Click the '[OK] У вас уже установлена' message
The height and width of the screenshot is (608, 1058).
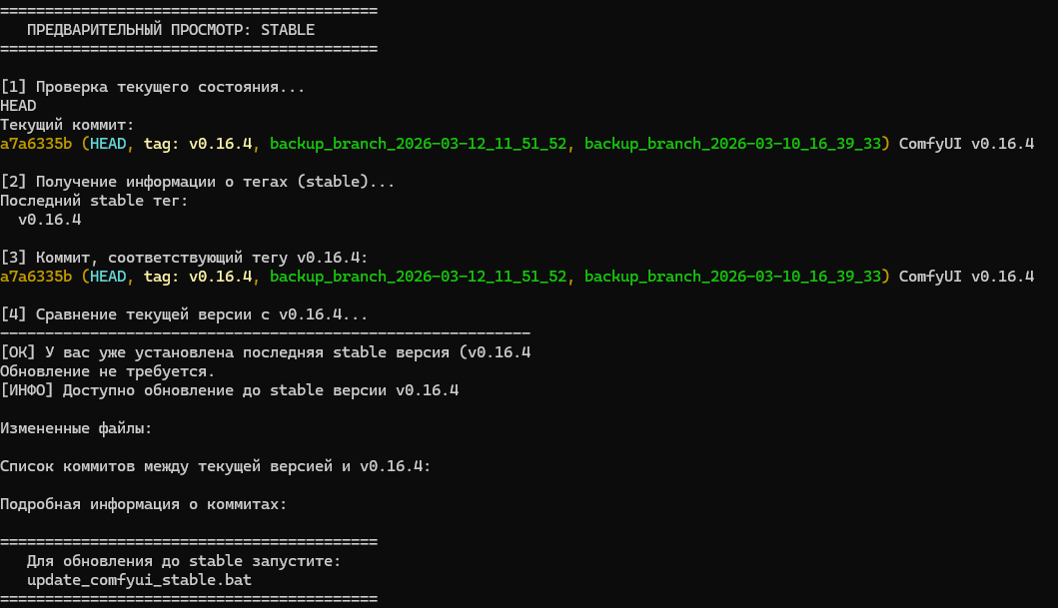(265, 352)
